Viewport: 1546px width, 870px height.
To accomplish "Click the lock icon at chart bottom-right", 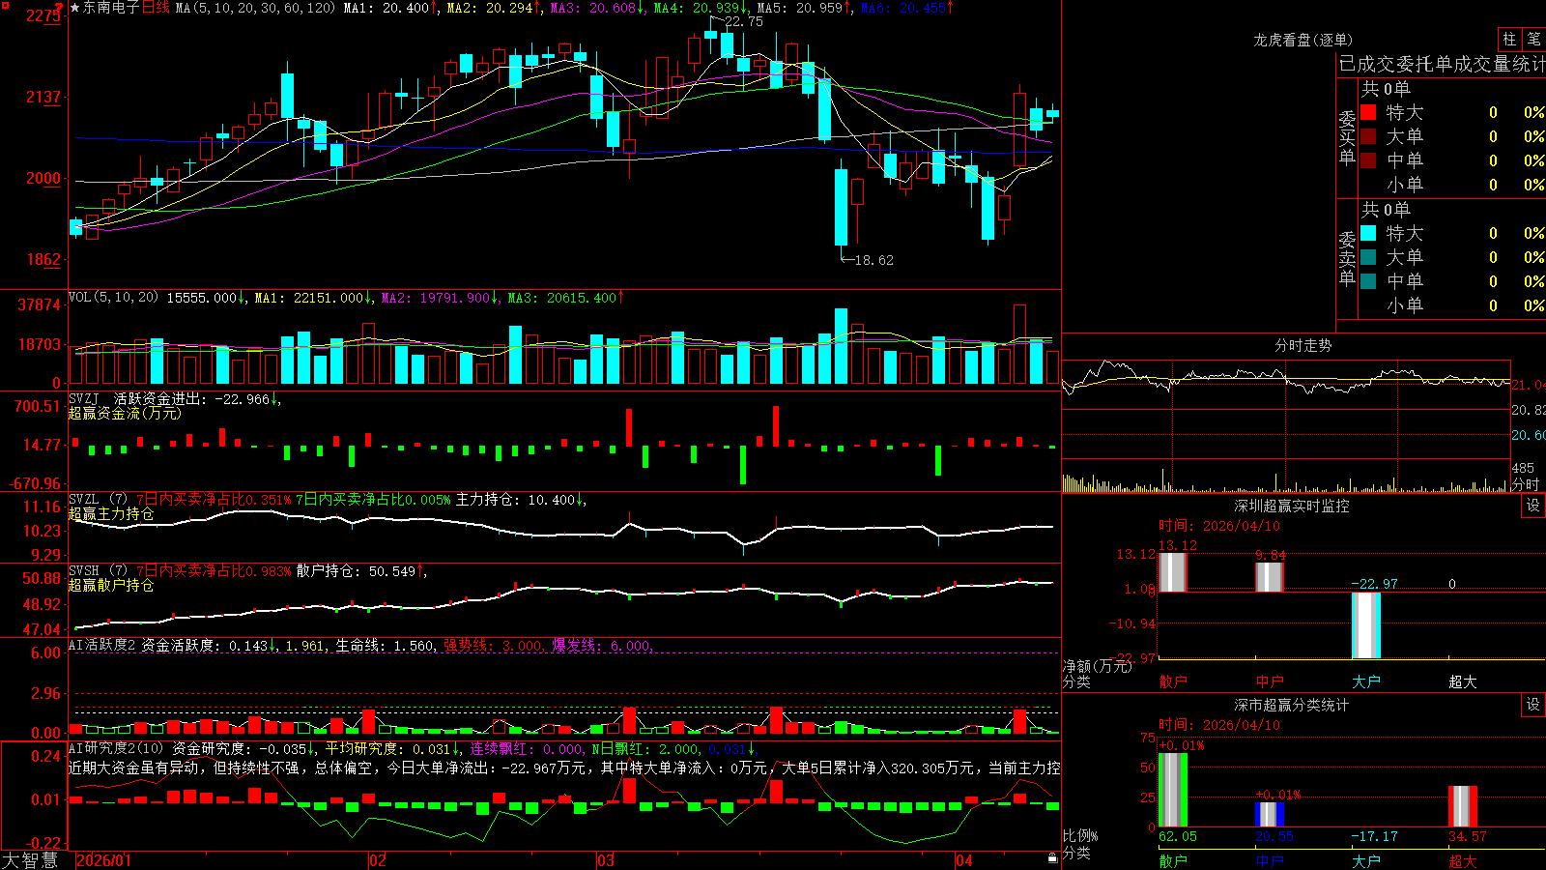I will (1052, 858).
